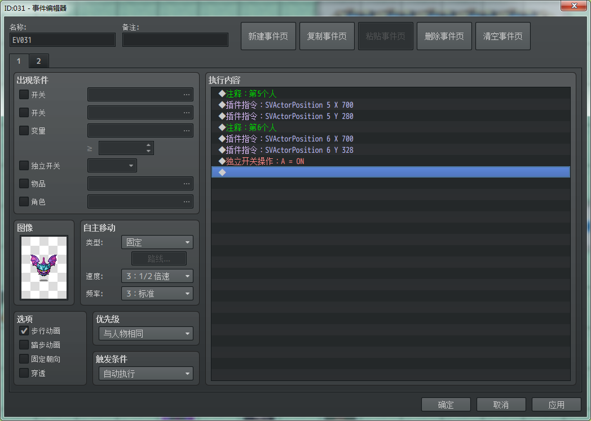
Task: Click the 物品 selection field
Action: tap(140, 183)
